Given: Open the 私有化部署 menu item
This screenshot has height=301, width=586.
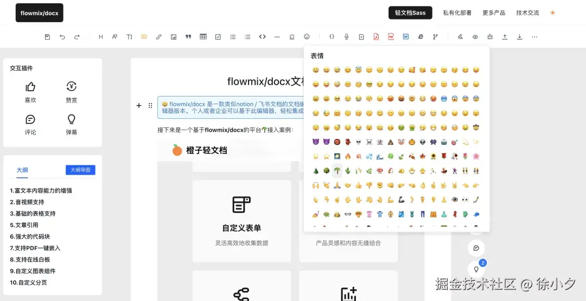Looking at the screenshot, I should point(457,12).
